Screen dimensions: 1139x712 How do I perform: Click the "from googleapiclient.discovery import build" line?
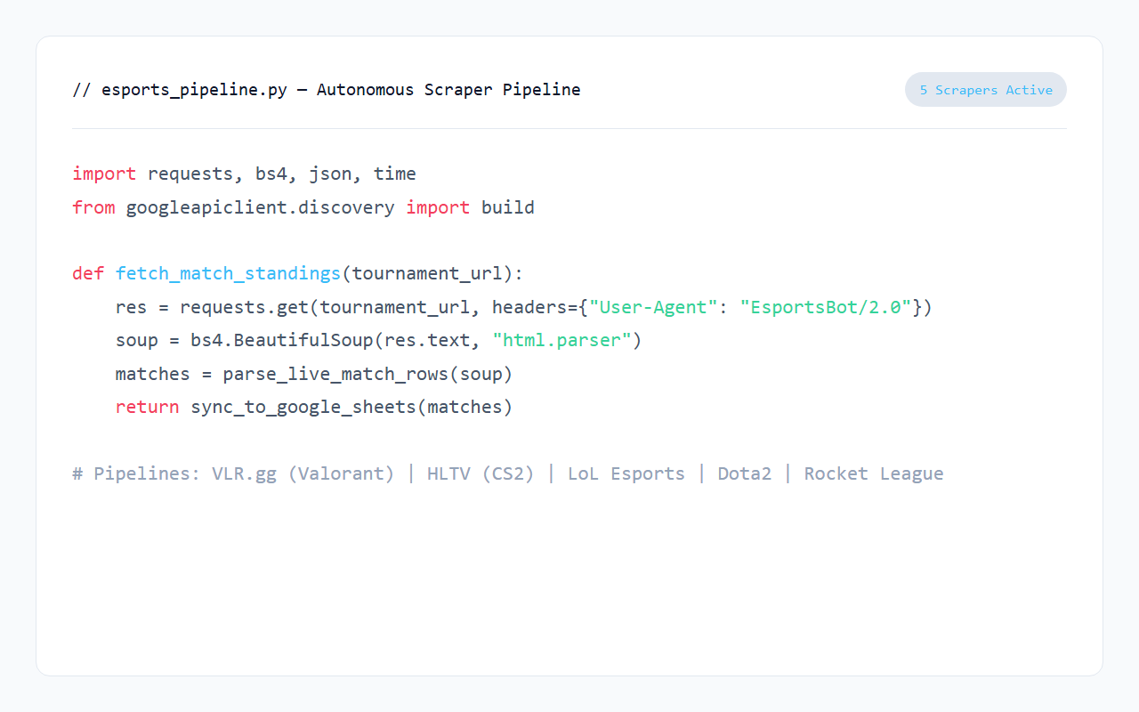pos(303,207)
